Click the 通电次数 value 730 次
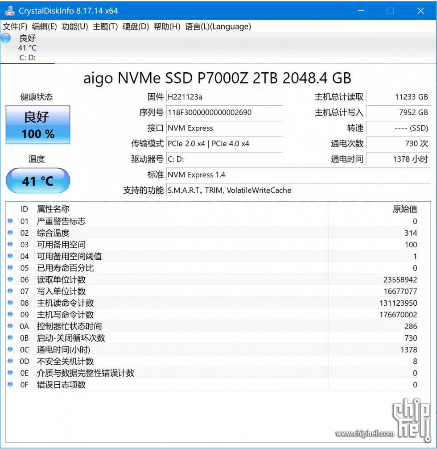 398,143
